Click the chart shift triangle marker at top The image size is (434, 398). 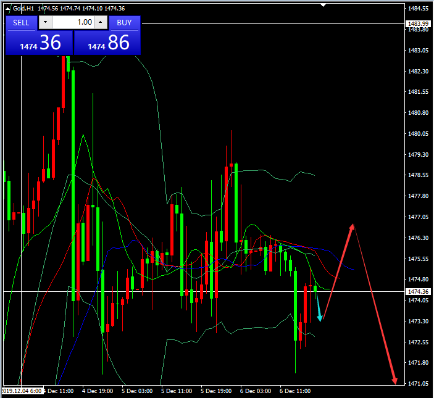(x=322, y=5)
